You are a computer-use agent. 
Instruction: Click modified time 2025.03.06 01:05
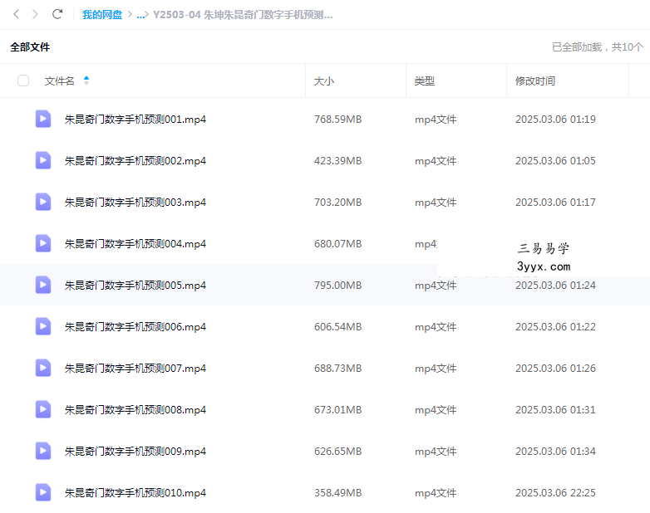[555, 161]
